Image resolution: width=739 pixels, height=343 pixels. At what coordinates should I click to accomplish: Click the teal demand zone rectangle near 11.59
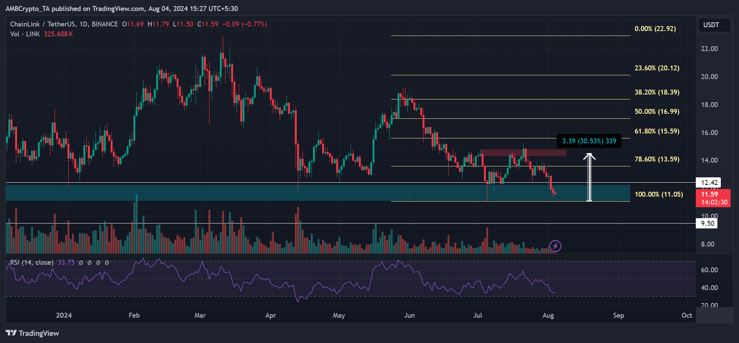coord(318,193)
